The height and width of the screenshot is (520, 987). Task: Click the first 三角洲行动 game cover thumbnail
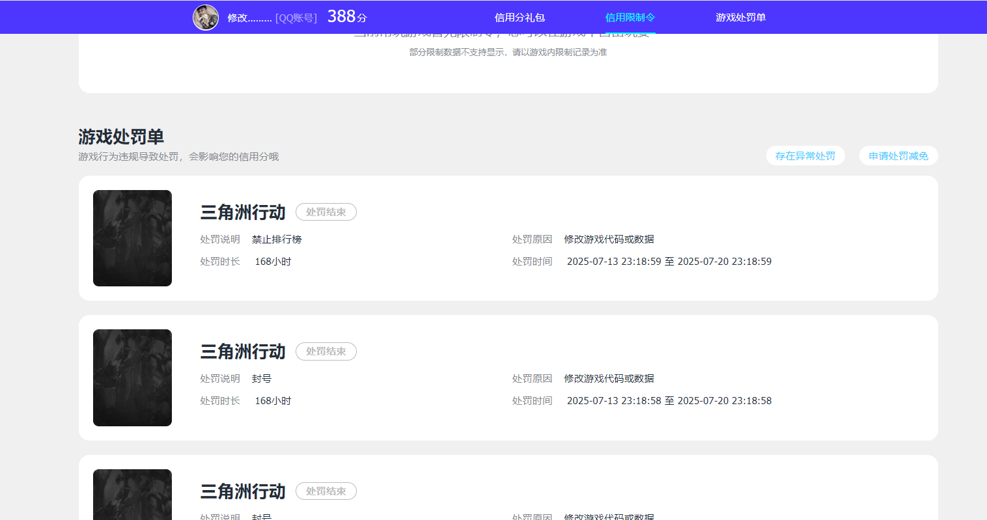(132, 238)
